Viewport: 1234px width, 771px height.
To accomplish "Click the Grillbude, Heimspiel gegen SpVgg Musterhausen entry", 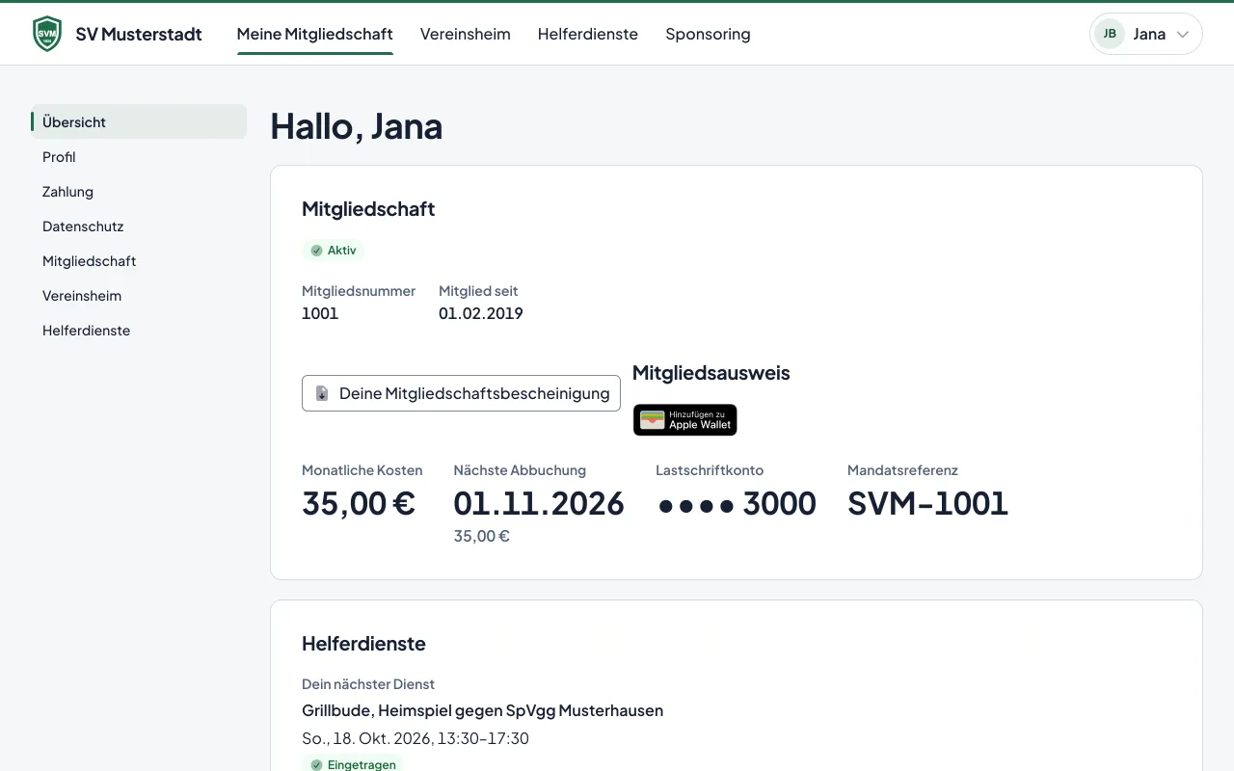I will (x=482, y=710).
